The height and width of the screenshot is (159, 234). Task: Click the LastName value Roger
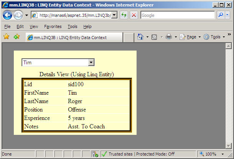(x=75, y=101)
